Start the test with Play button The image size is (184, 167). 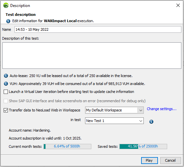pos(149,160)
